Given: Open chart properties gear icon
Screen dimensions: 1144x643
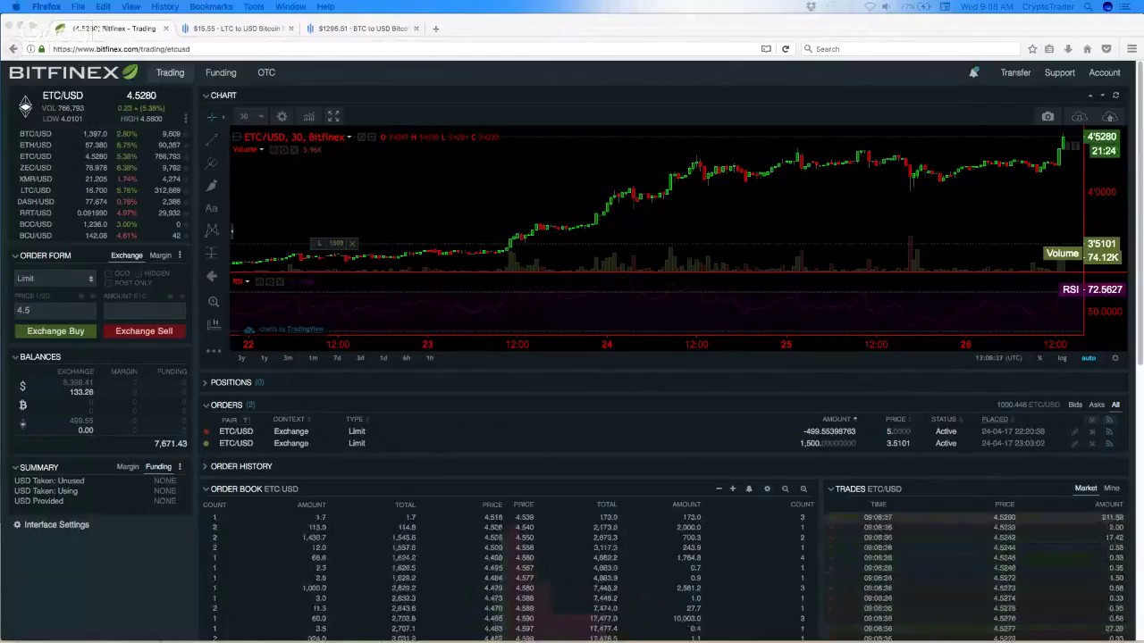Looking at the screenshot, I should pos(282,116).
